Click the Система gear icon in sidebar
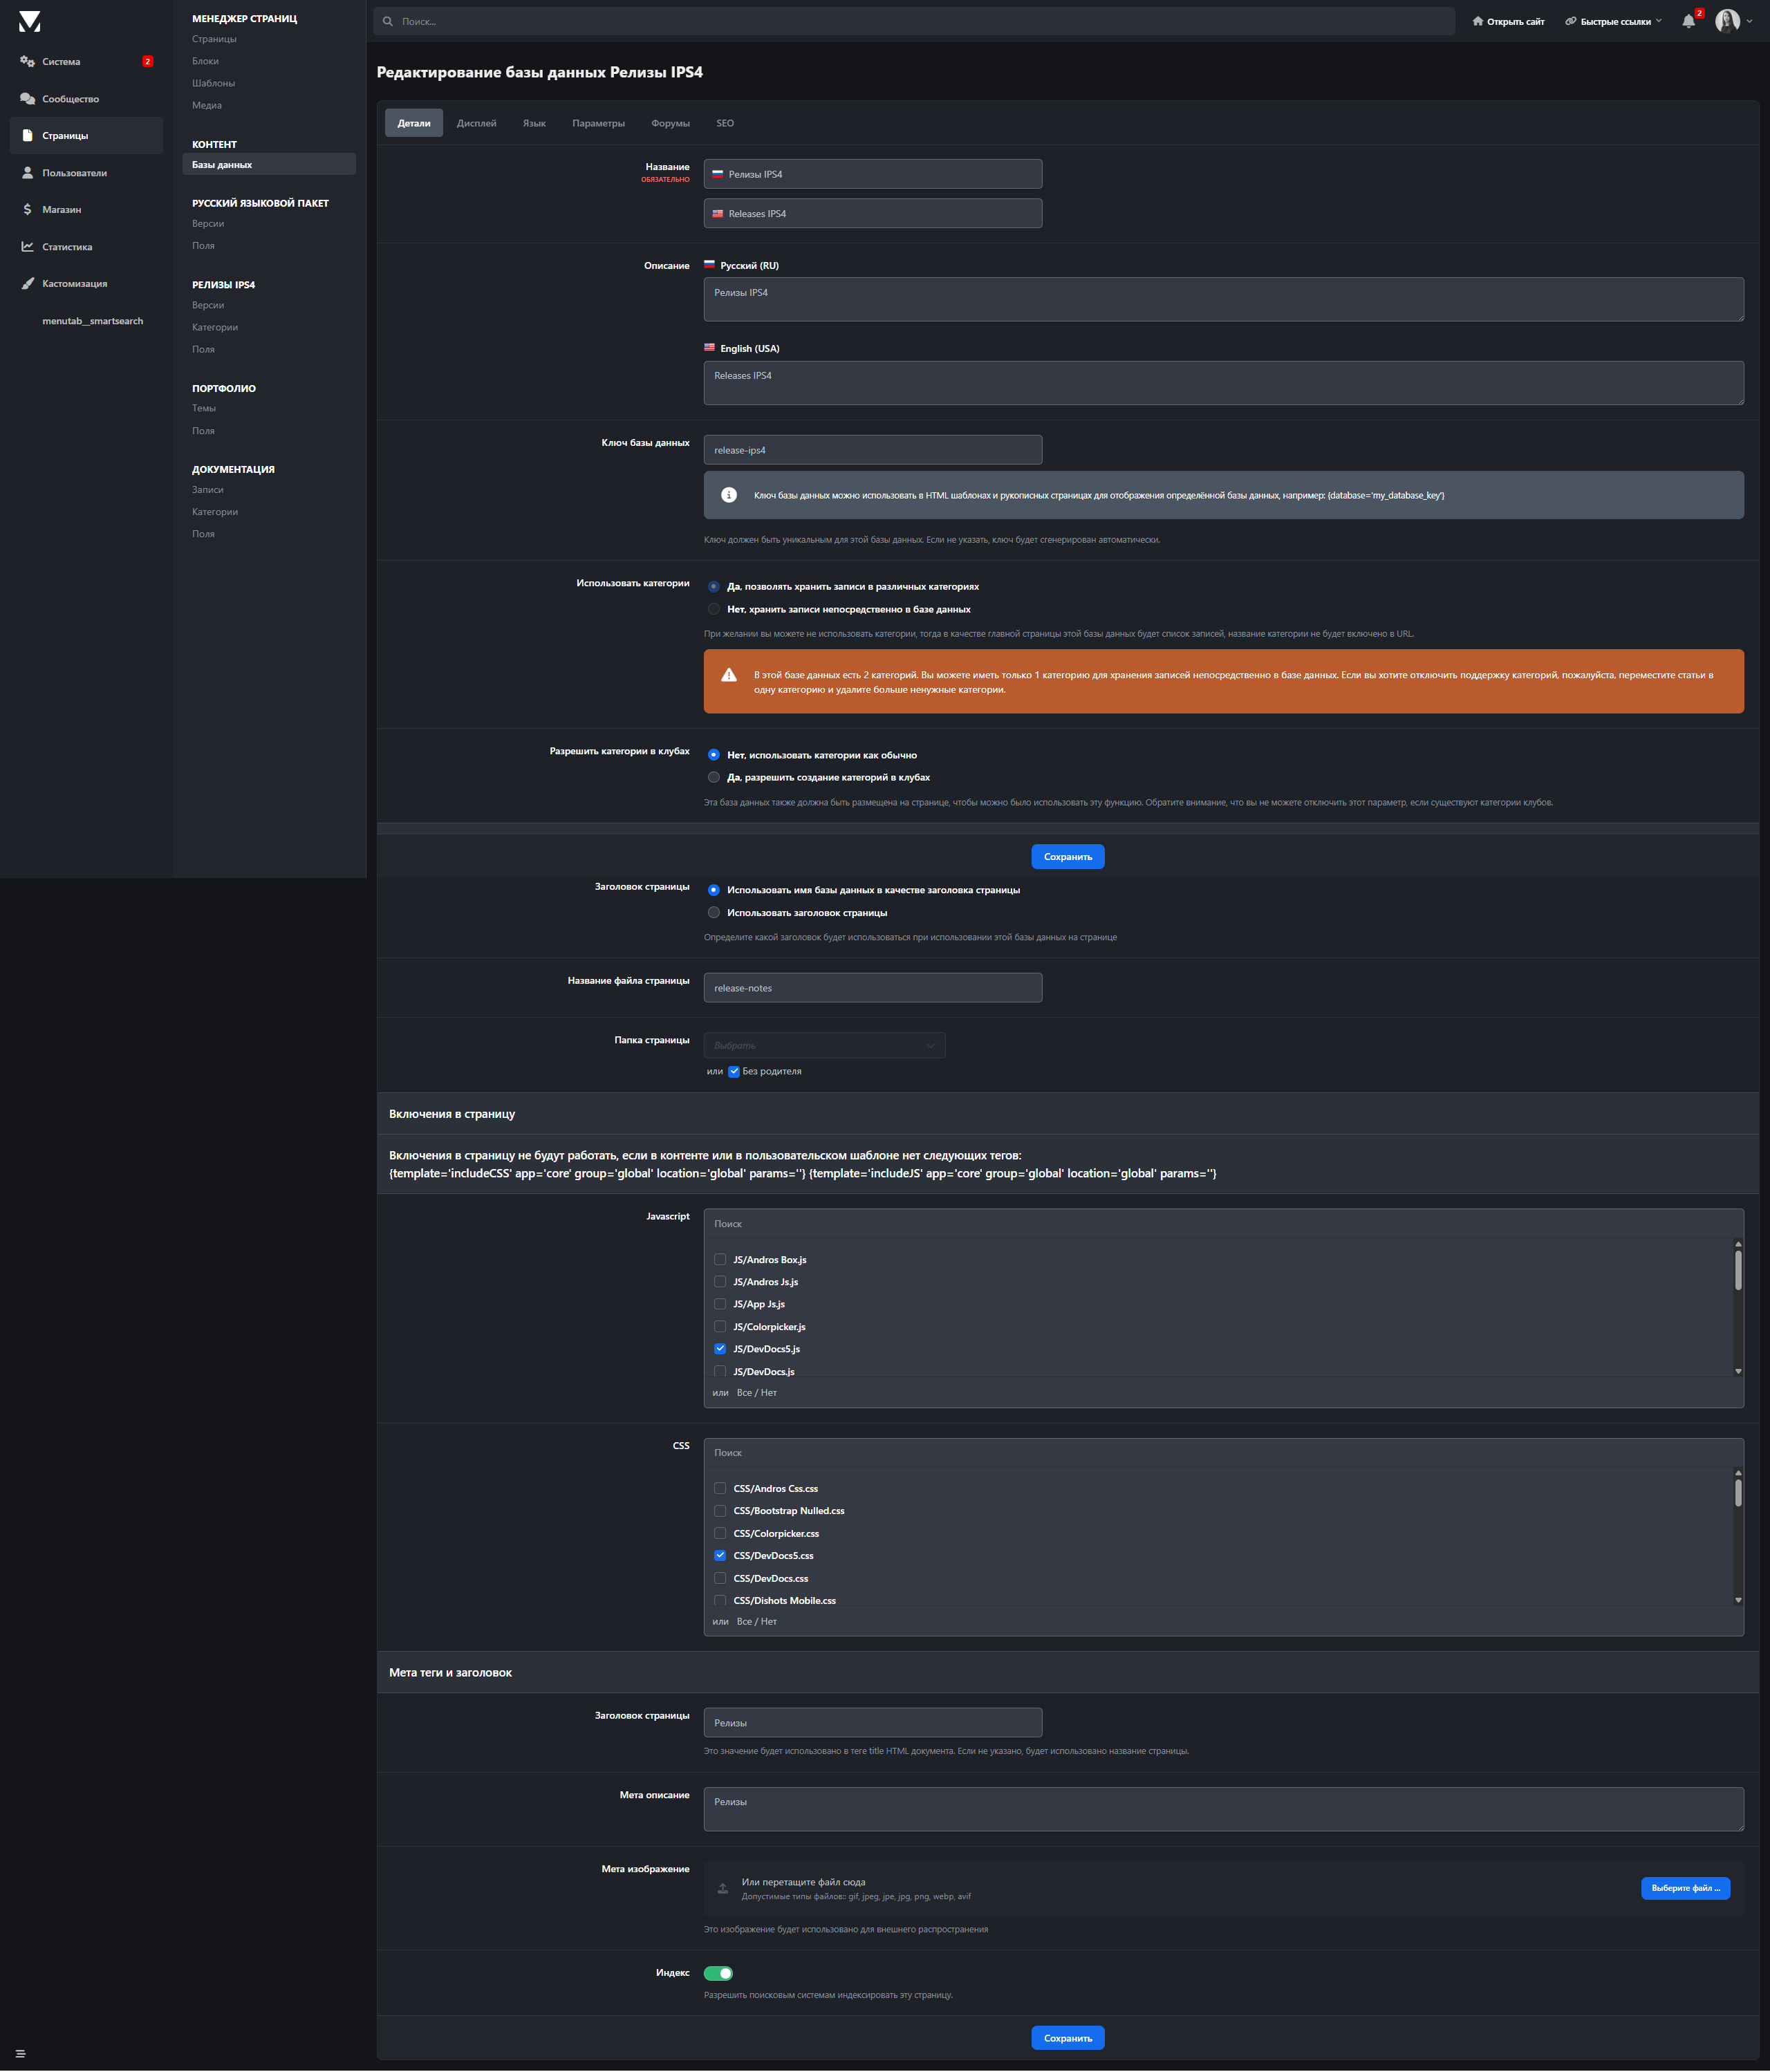Image resolution: width=1770 pixels, height=2072 pixels. pyautogui.click(x=28, y=62)
